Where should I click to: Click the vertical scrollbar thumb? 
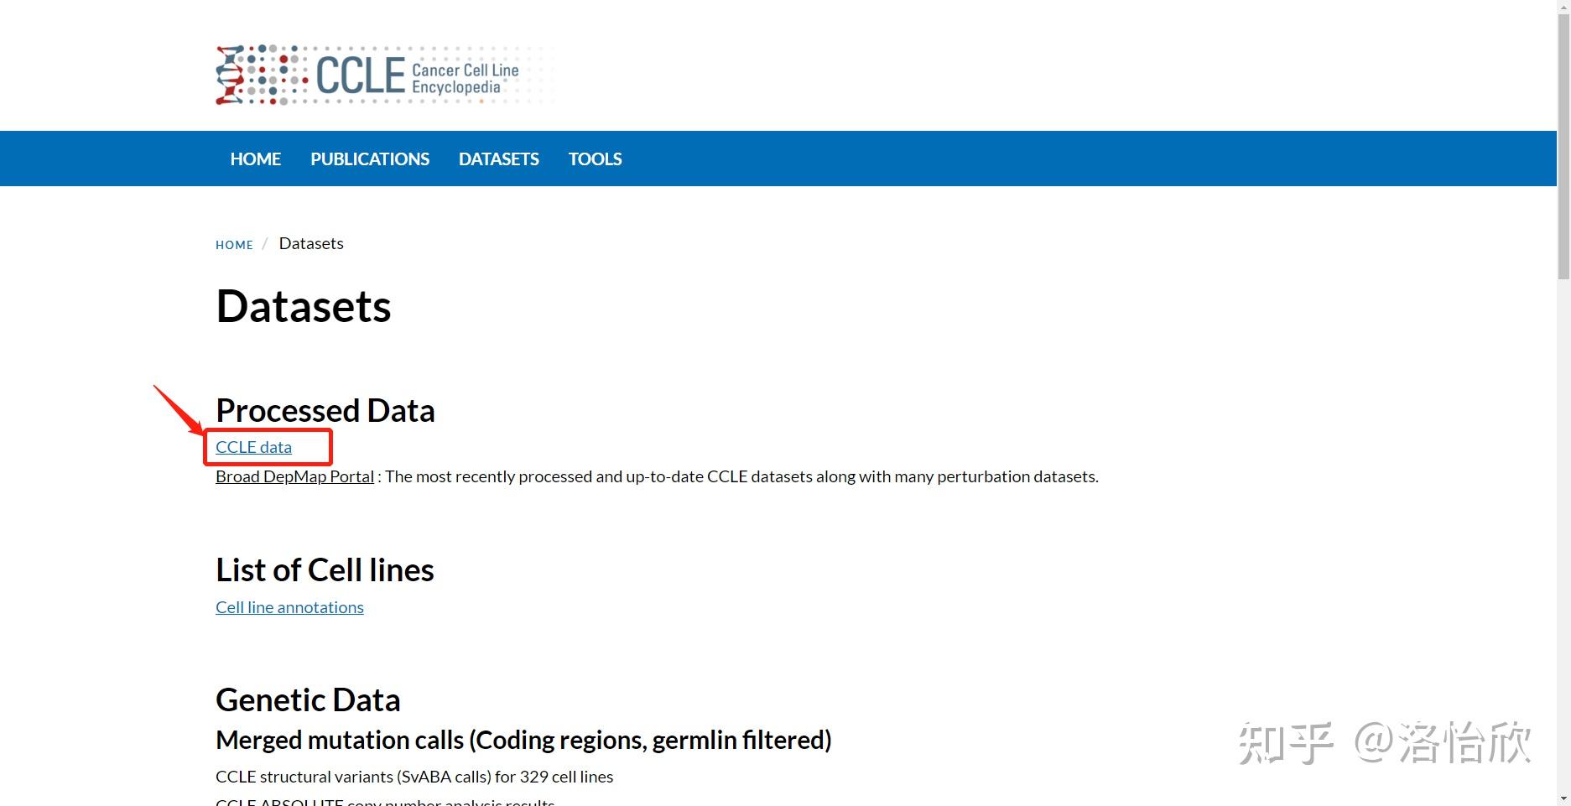point(1563,143)
